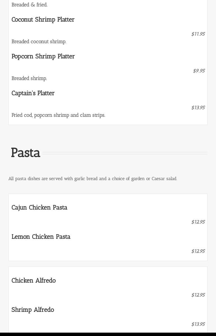Click the 'Breaded & fried.' description
This screenshot has width=216, height=336.
point(29,5)
